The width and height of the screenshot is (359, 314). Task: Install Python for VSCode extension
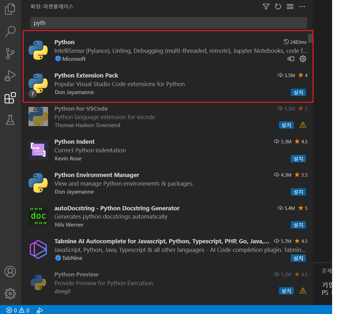(x=286, y=125)
